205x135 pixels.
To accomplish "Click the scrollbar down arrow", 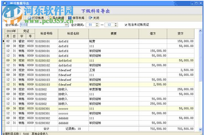I will (x=200, y=130).
